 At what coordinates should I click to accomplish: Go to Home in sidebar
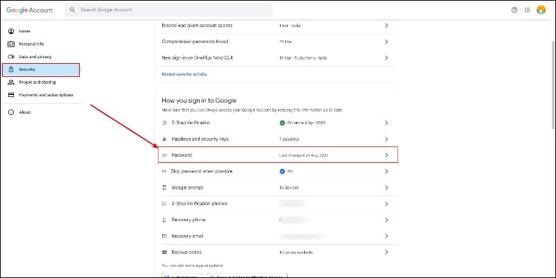tap(24, 31)
